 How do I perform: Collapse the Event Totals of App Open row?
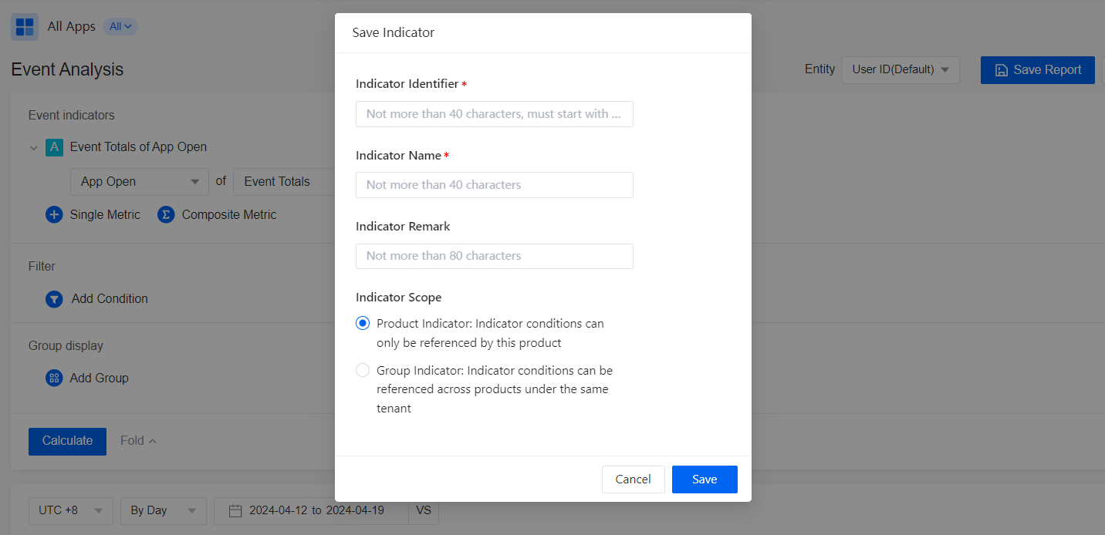click(33, 147)
